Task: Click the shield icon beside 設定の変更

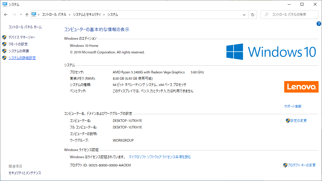Action: [x=288, y=120]
